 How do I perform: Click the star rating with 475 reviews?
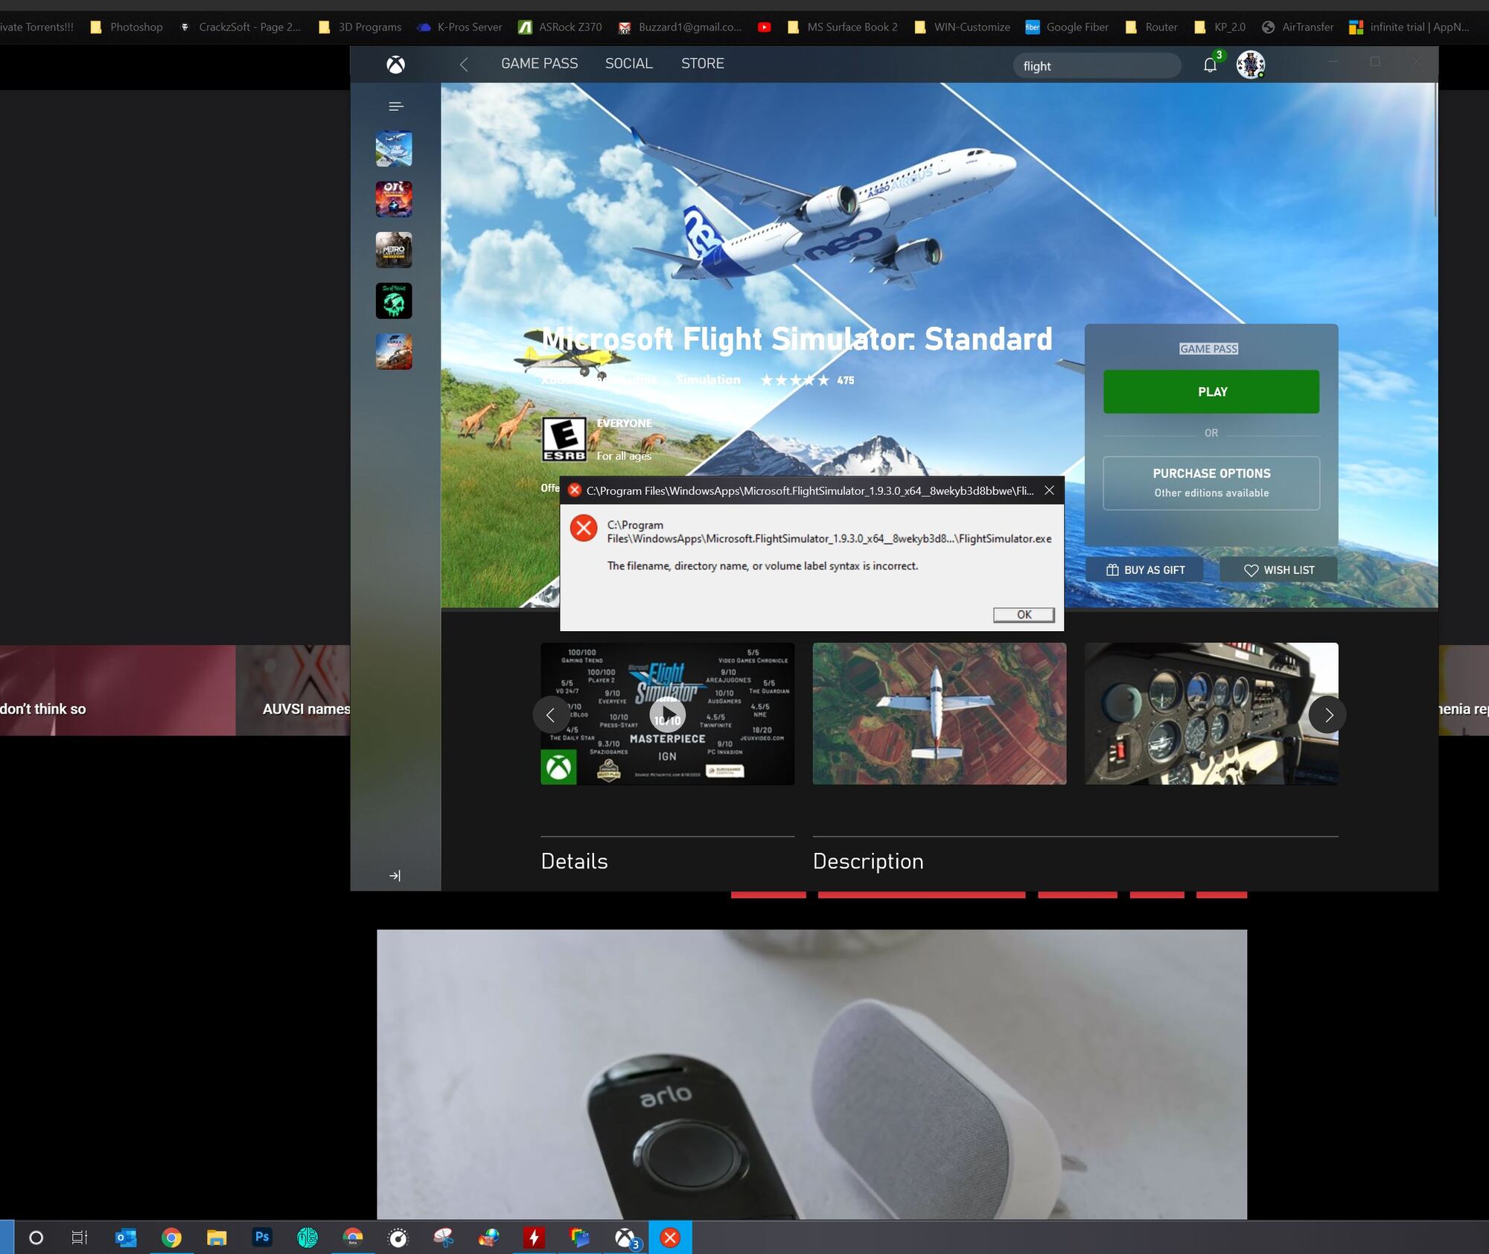(x=807, y=380)
